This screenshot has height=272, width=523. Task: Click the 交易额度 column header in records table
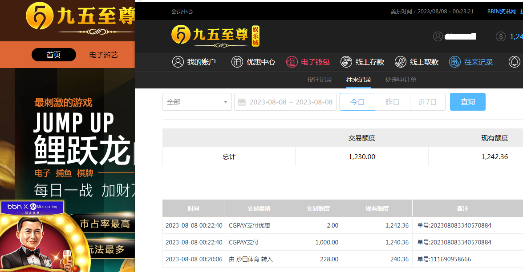point(318,208)
